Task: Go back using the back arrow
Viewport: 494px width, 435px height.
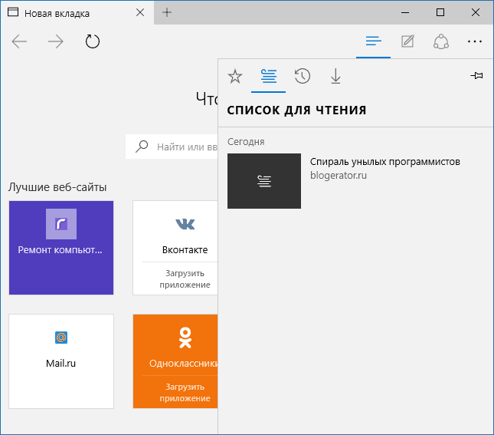Action: [x=19, y=41]
